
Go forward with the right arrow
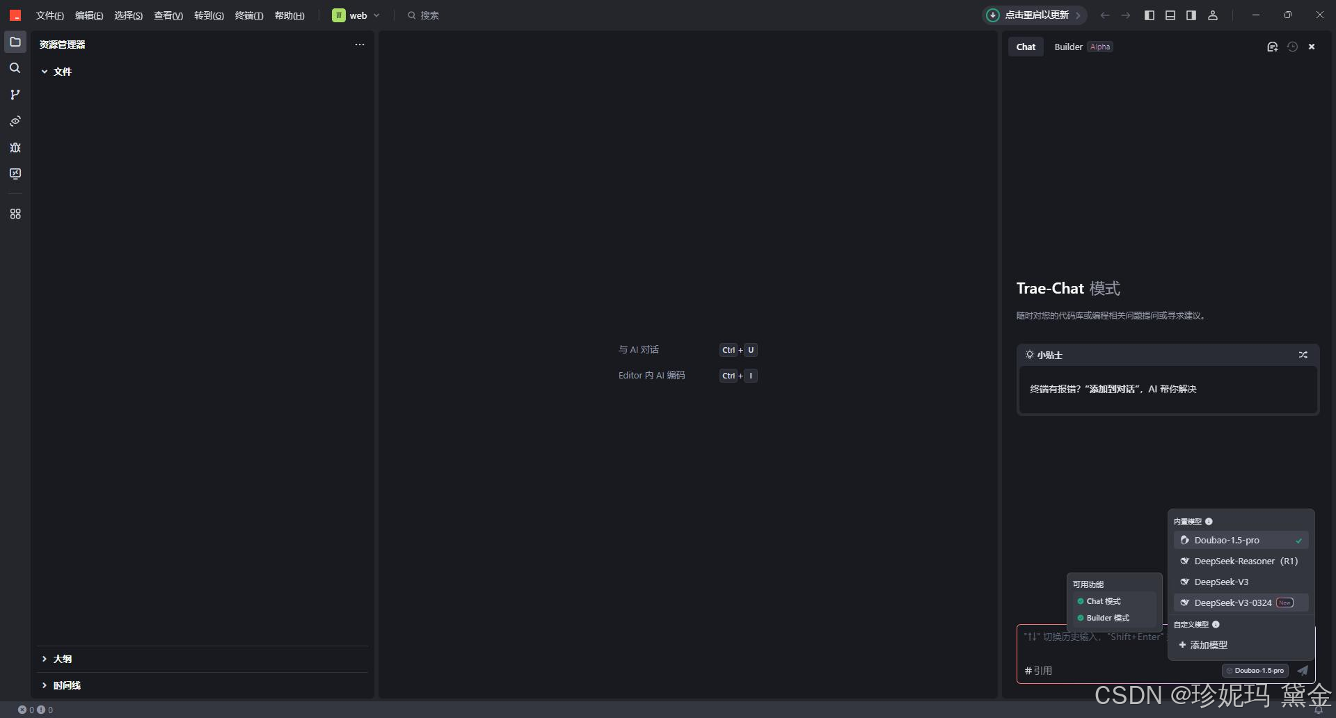[1126, 15]
